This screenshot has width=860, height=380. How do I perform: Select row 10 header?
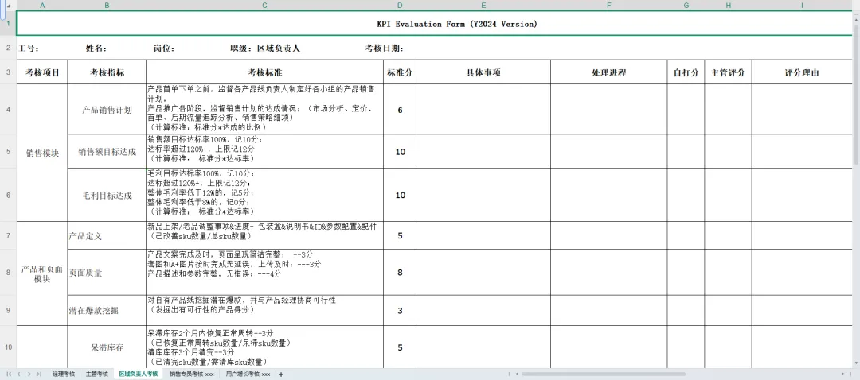(x=8, y=347)
